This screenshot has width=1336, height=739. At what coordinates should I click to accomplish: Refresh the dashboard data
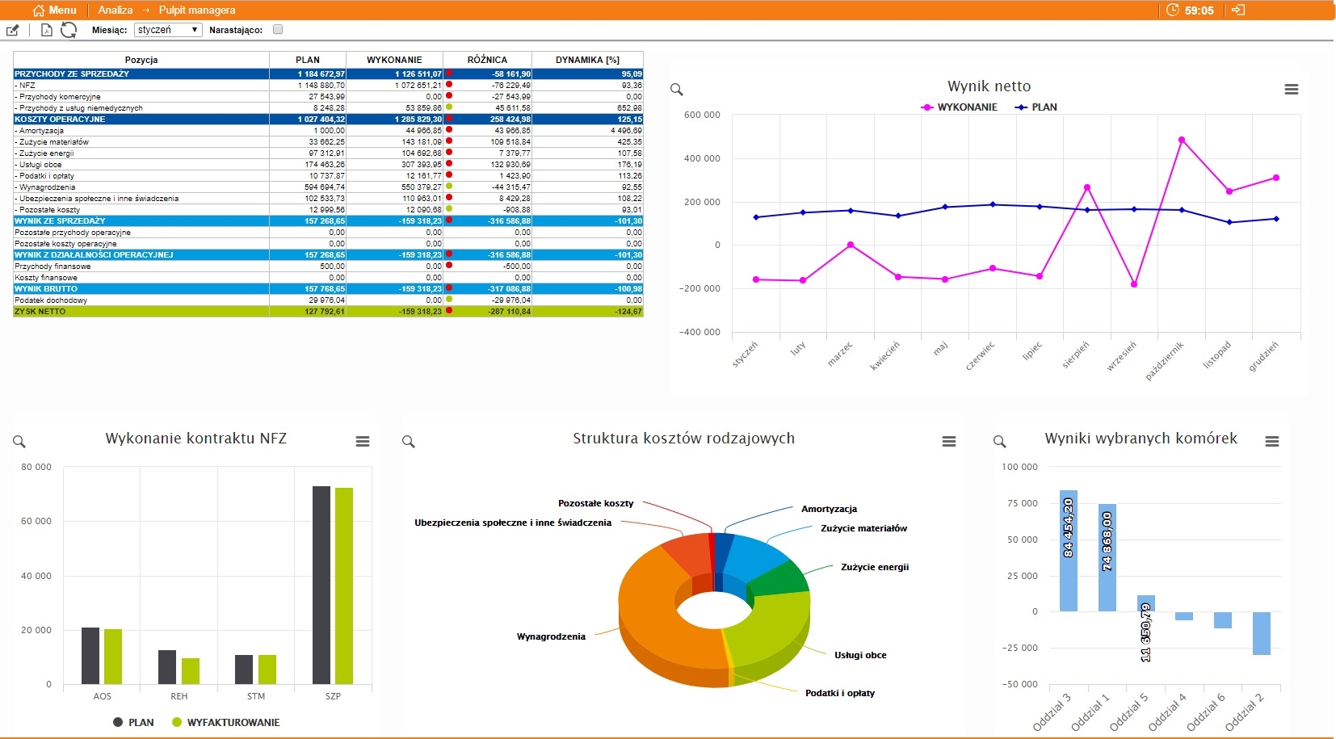pyautogui.click(x=69, y=30)
